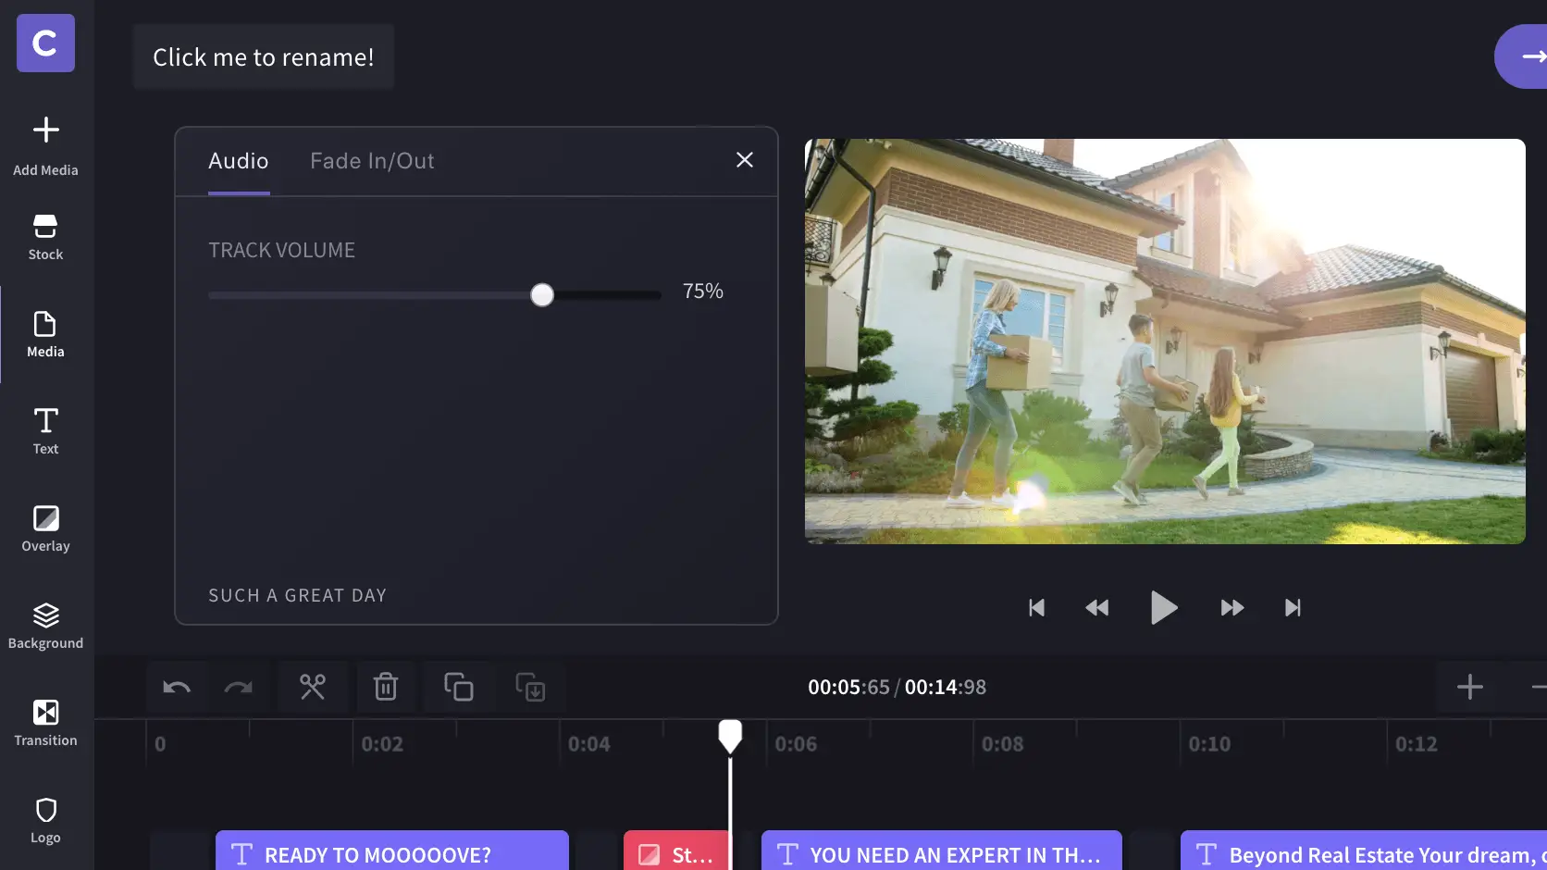
Task: Click the 00:14:98 total duration text
Action: click(x=946, y=687)
